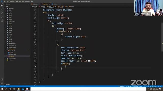This screenshot has height=91, width=163.
Task: Open File Explorer from taskbar
Action: click(x=19, y=89)
